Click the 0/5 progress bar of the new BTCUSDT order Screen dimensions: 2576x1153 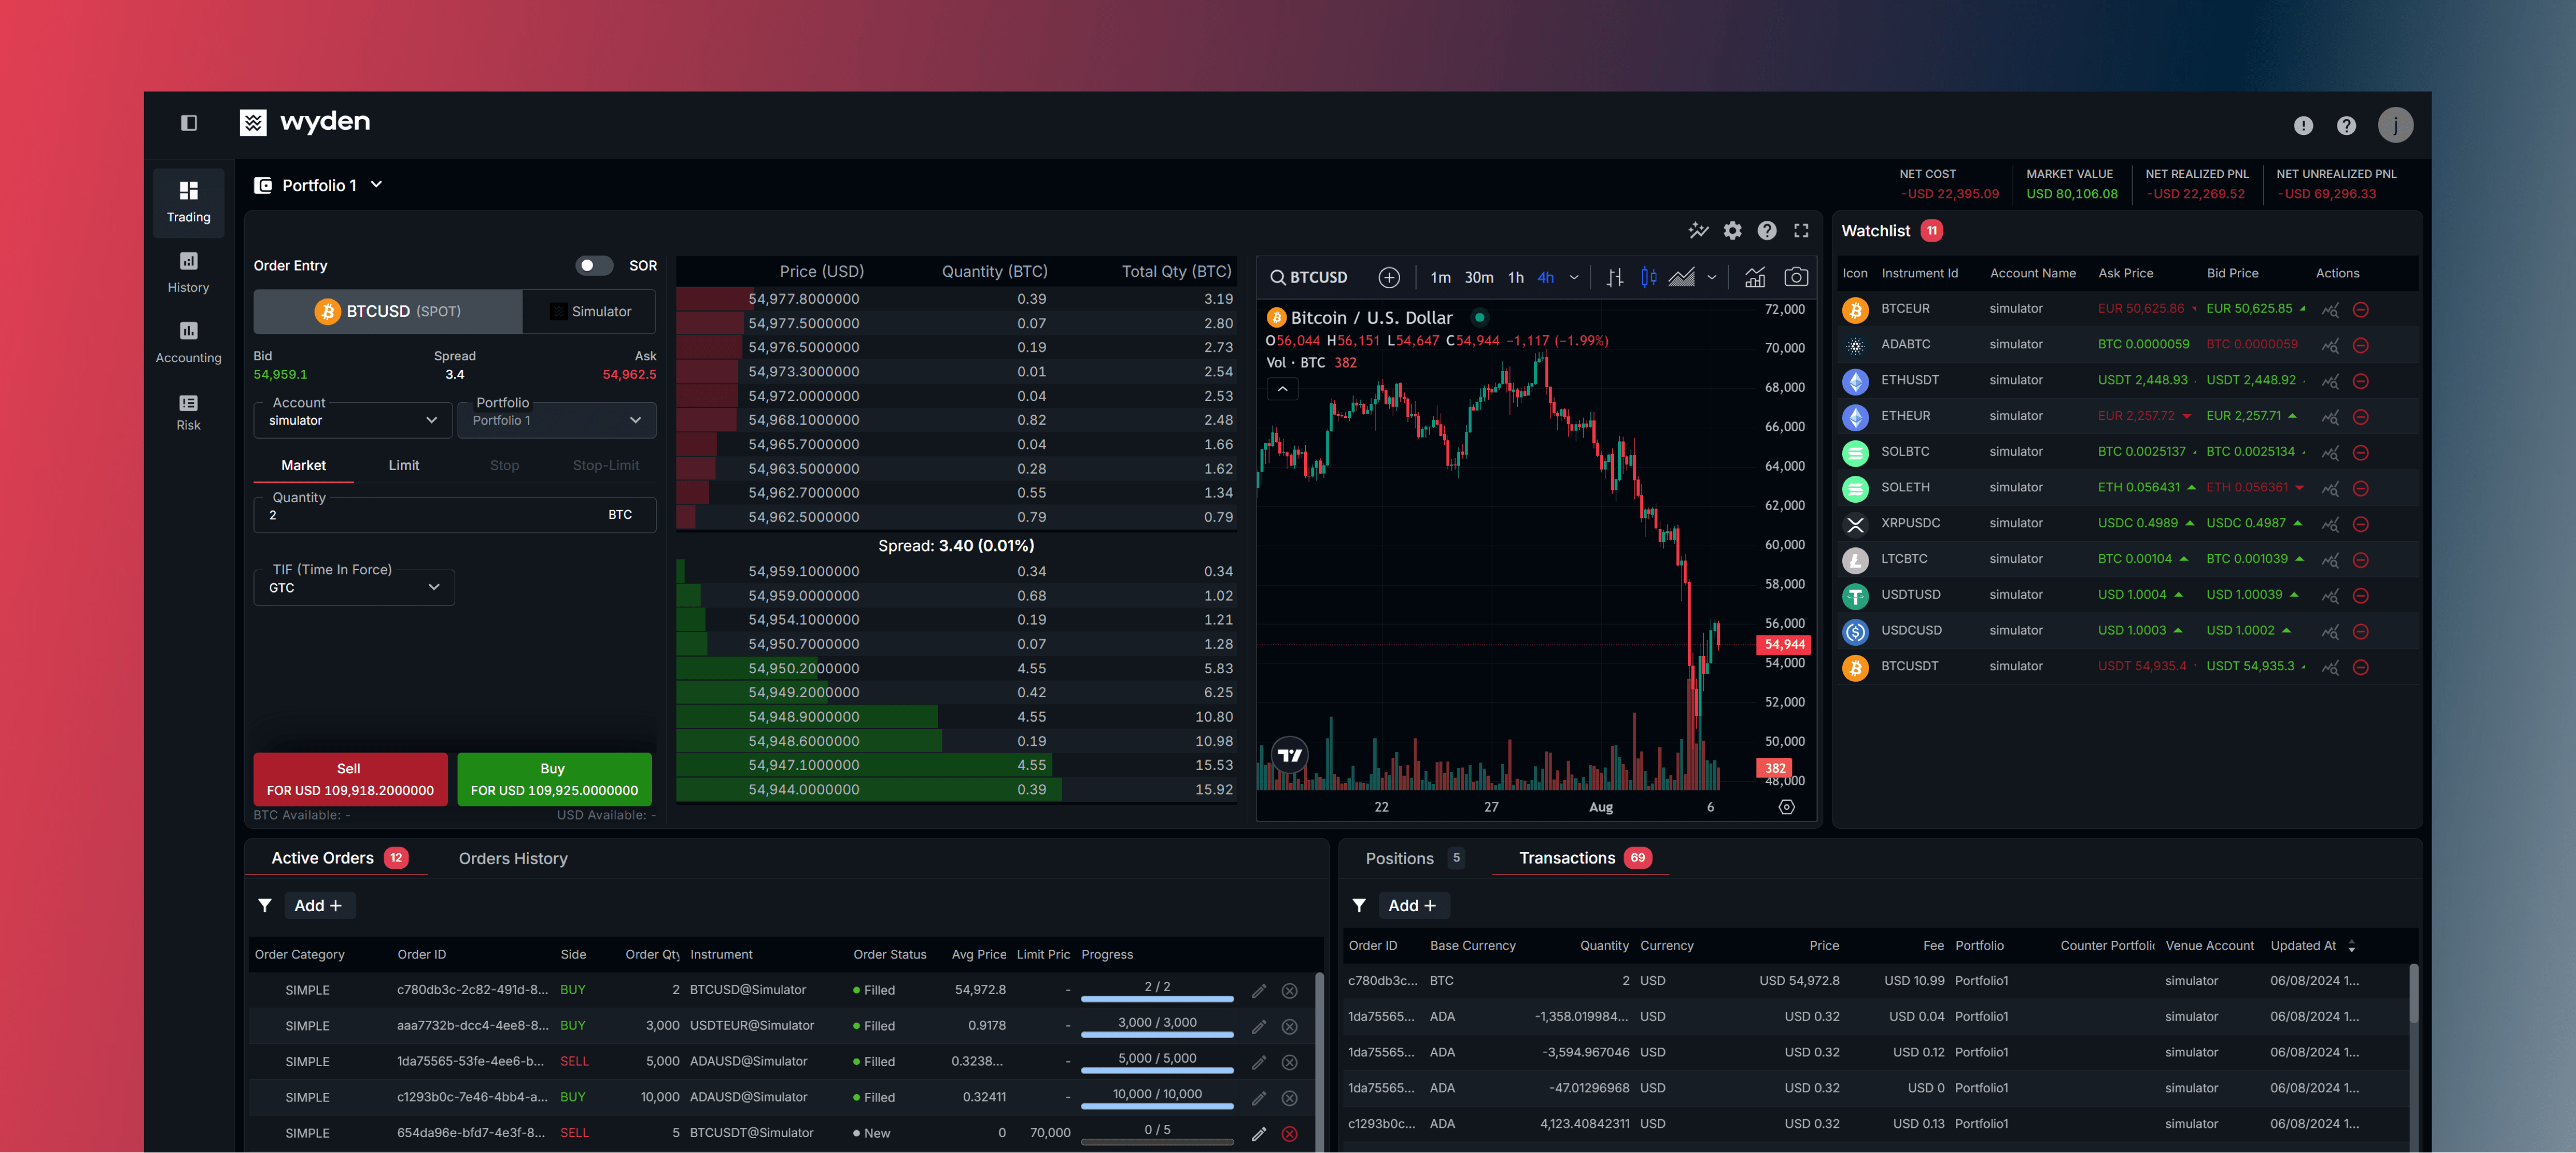1156,1133
